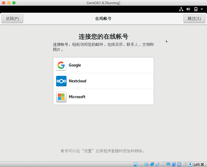
Task: Click the battery icon in the top bar
Action: tap(196, 9)
